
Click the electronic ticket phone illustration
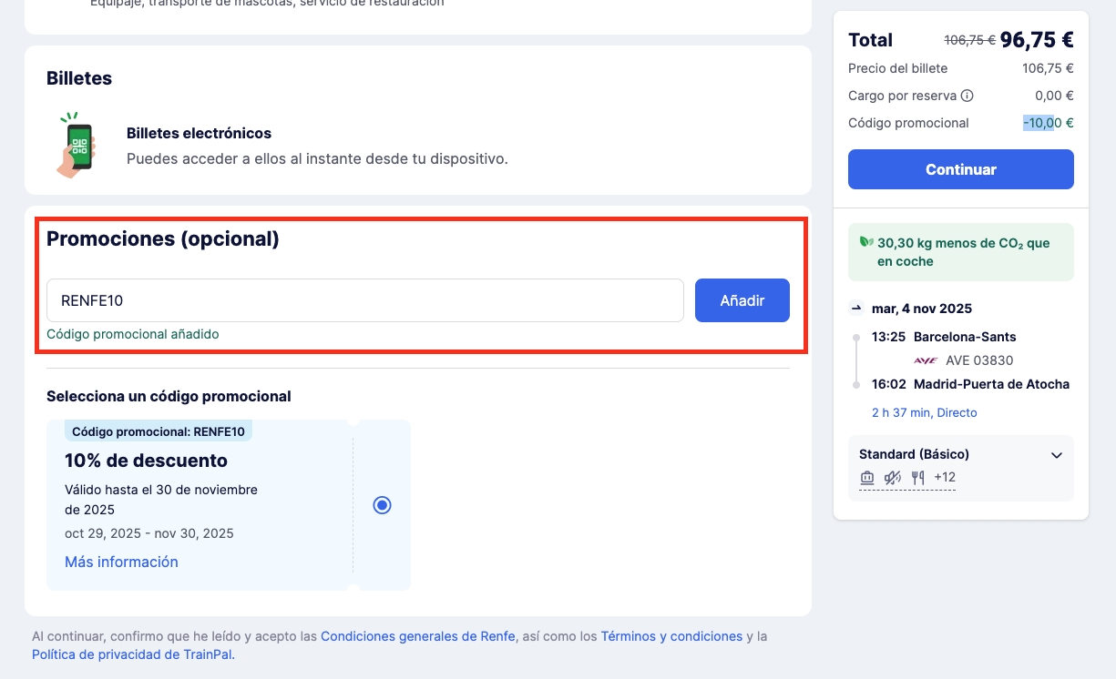(x=77, y=146)
